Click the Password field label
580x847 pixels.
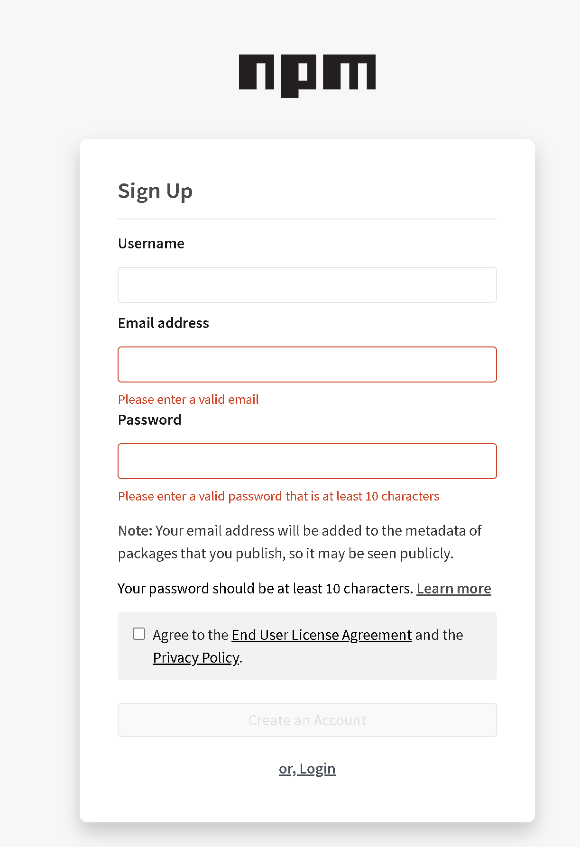[x=150, y=419]
